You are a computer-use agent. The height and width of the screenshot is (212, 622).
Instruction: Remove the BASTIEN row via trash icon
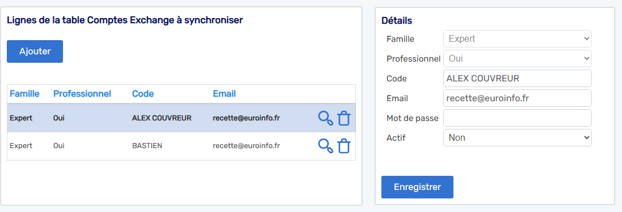coord(344,146)
